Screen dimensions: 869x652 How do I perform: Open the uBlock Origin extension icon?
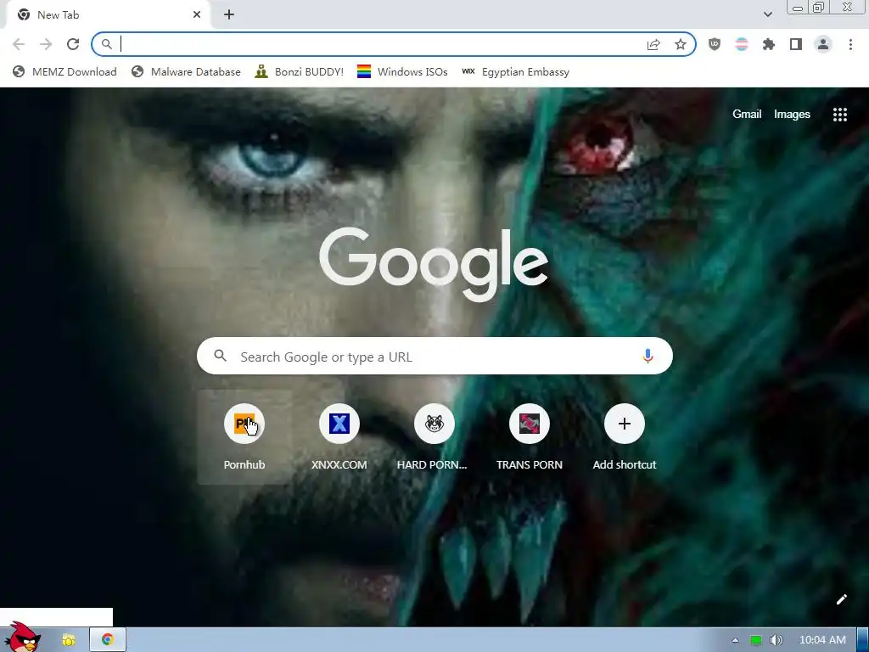pyautogui.click(x=715, y=44)
